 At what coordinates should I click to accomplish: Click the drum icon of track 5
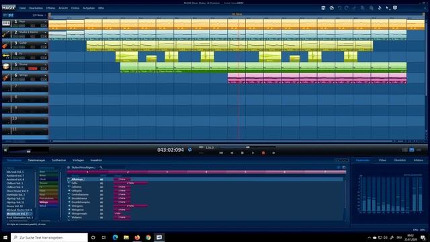tap(6, 66)
